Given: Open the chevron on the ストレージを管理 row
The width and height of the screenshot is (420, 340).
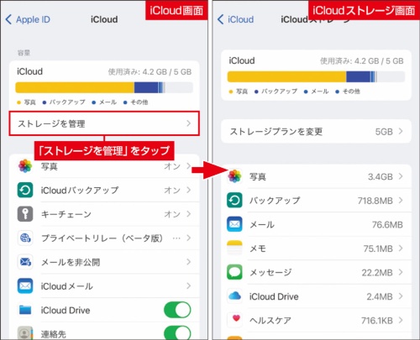Looking at the screenshot, I should point(189,123).
